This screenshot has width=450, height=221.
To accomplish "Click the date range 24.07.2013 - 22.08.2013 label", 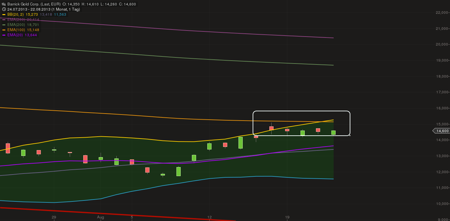I will 29,9.
